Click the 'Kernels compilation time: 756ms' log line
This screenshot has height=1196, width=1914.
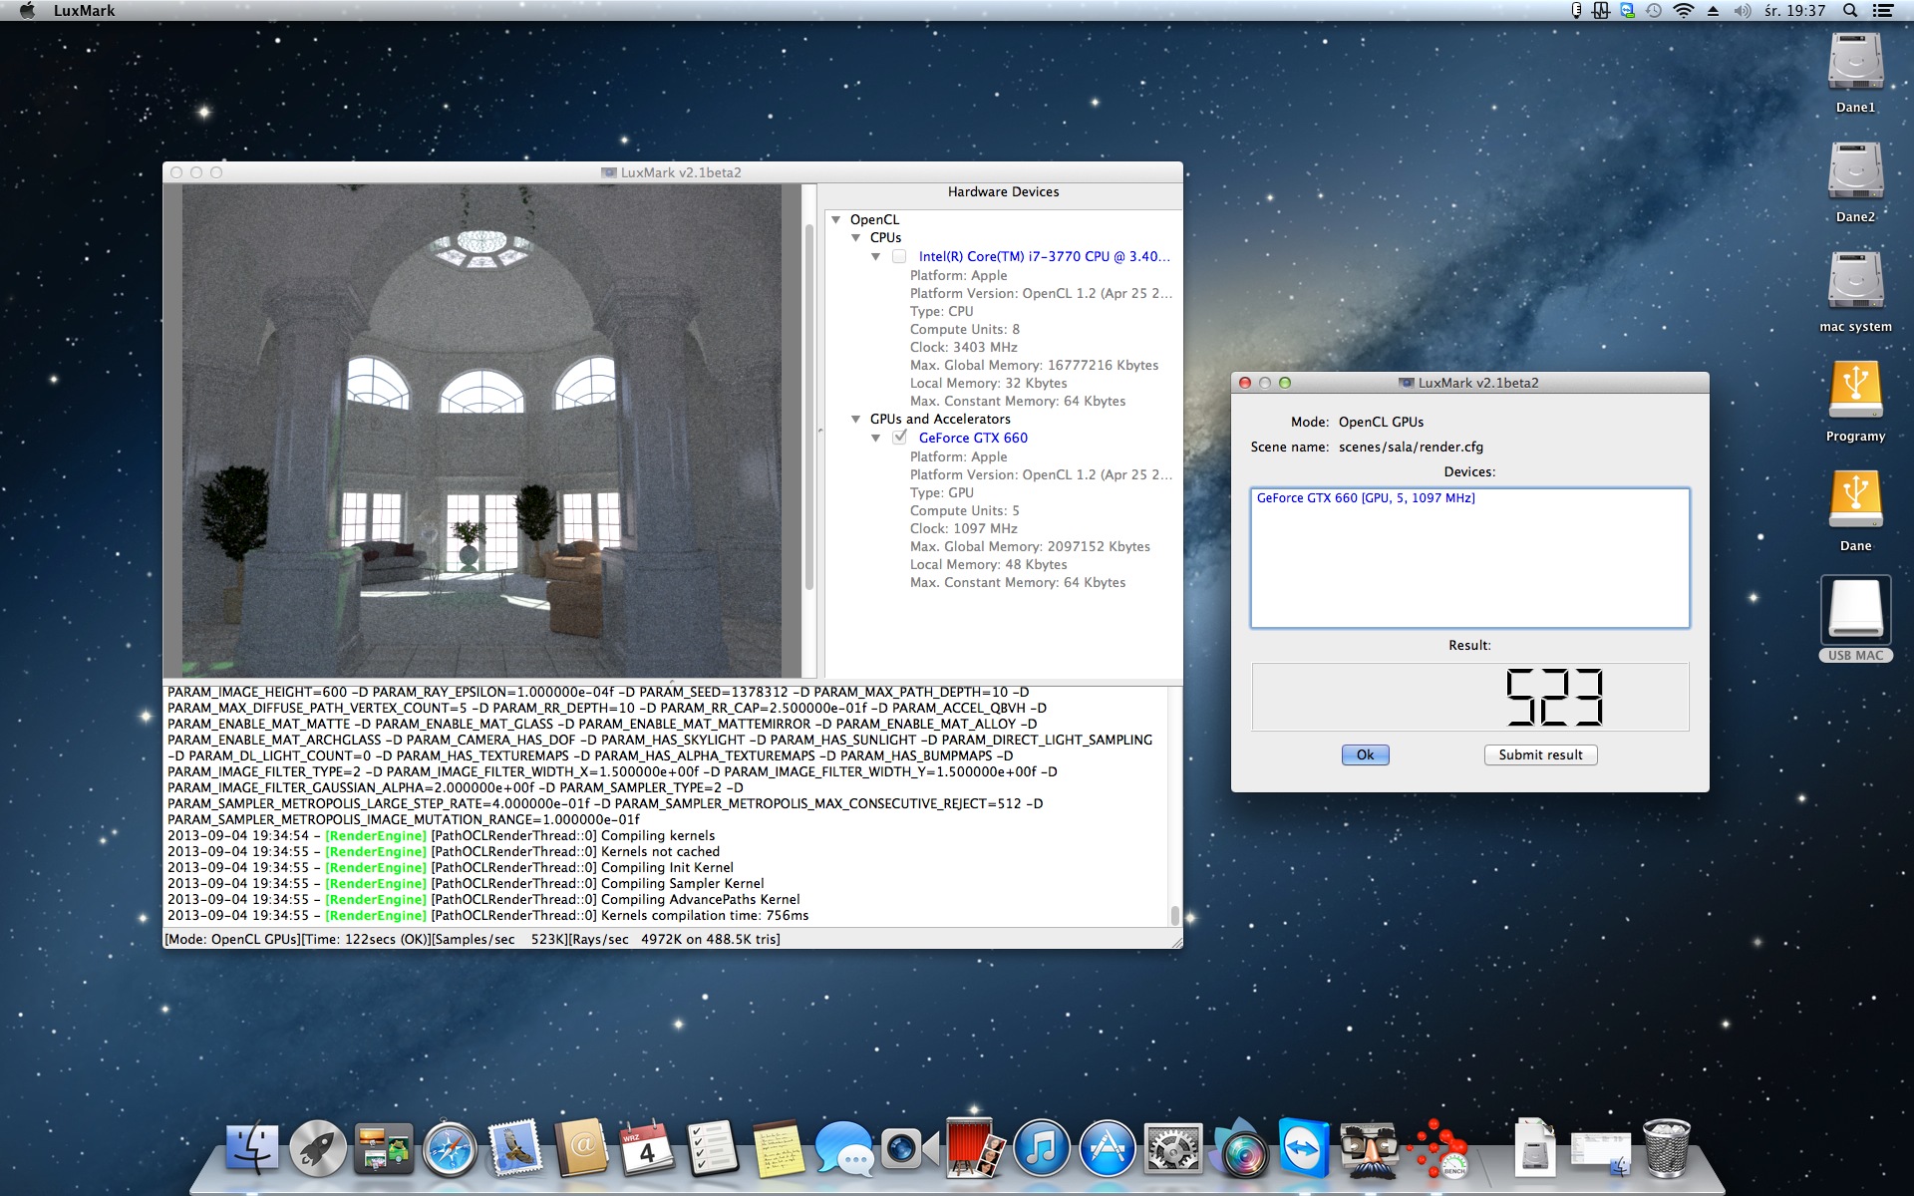(487, 915)
